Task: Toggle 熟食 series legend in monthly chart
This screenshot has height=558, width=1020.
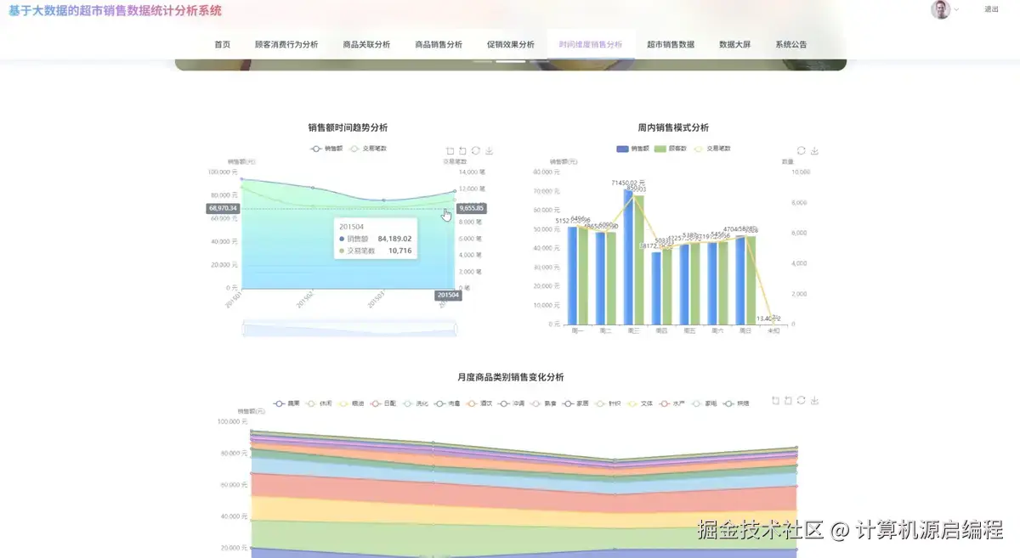Action: (x=544, y=403)
